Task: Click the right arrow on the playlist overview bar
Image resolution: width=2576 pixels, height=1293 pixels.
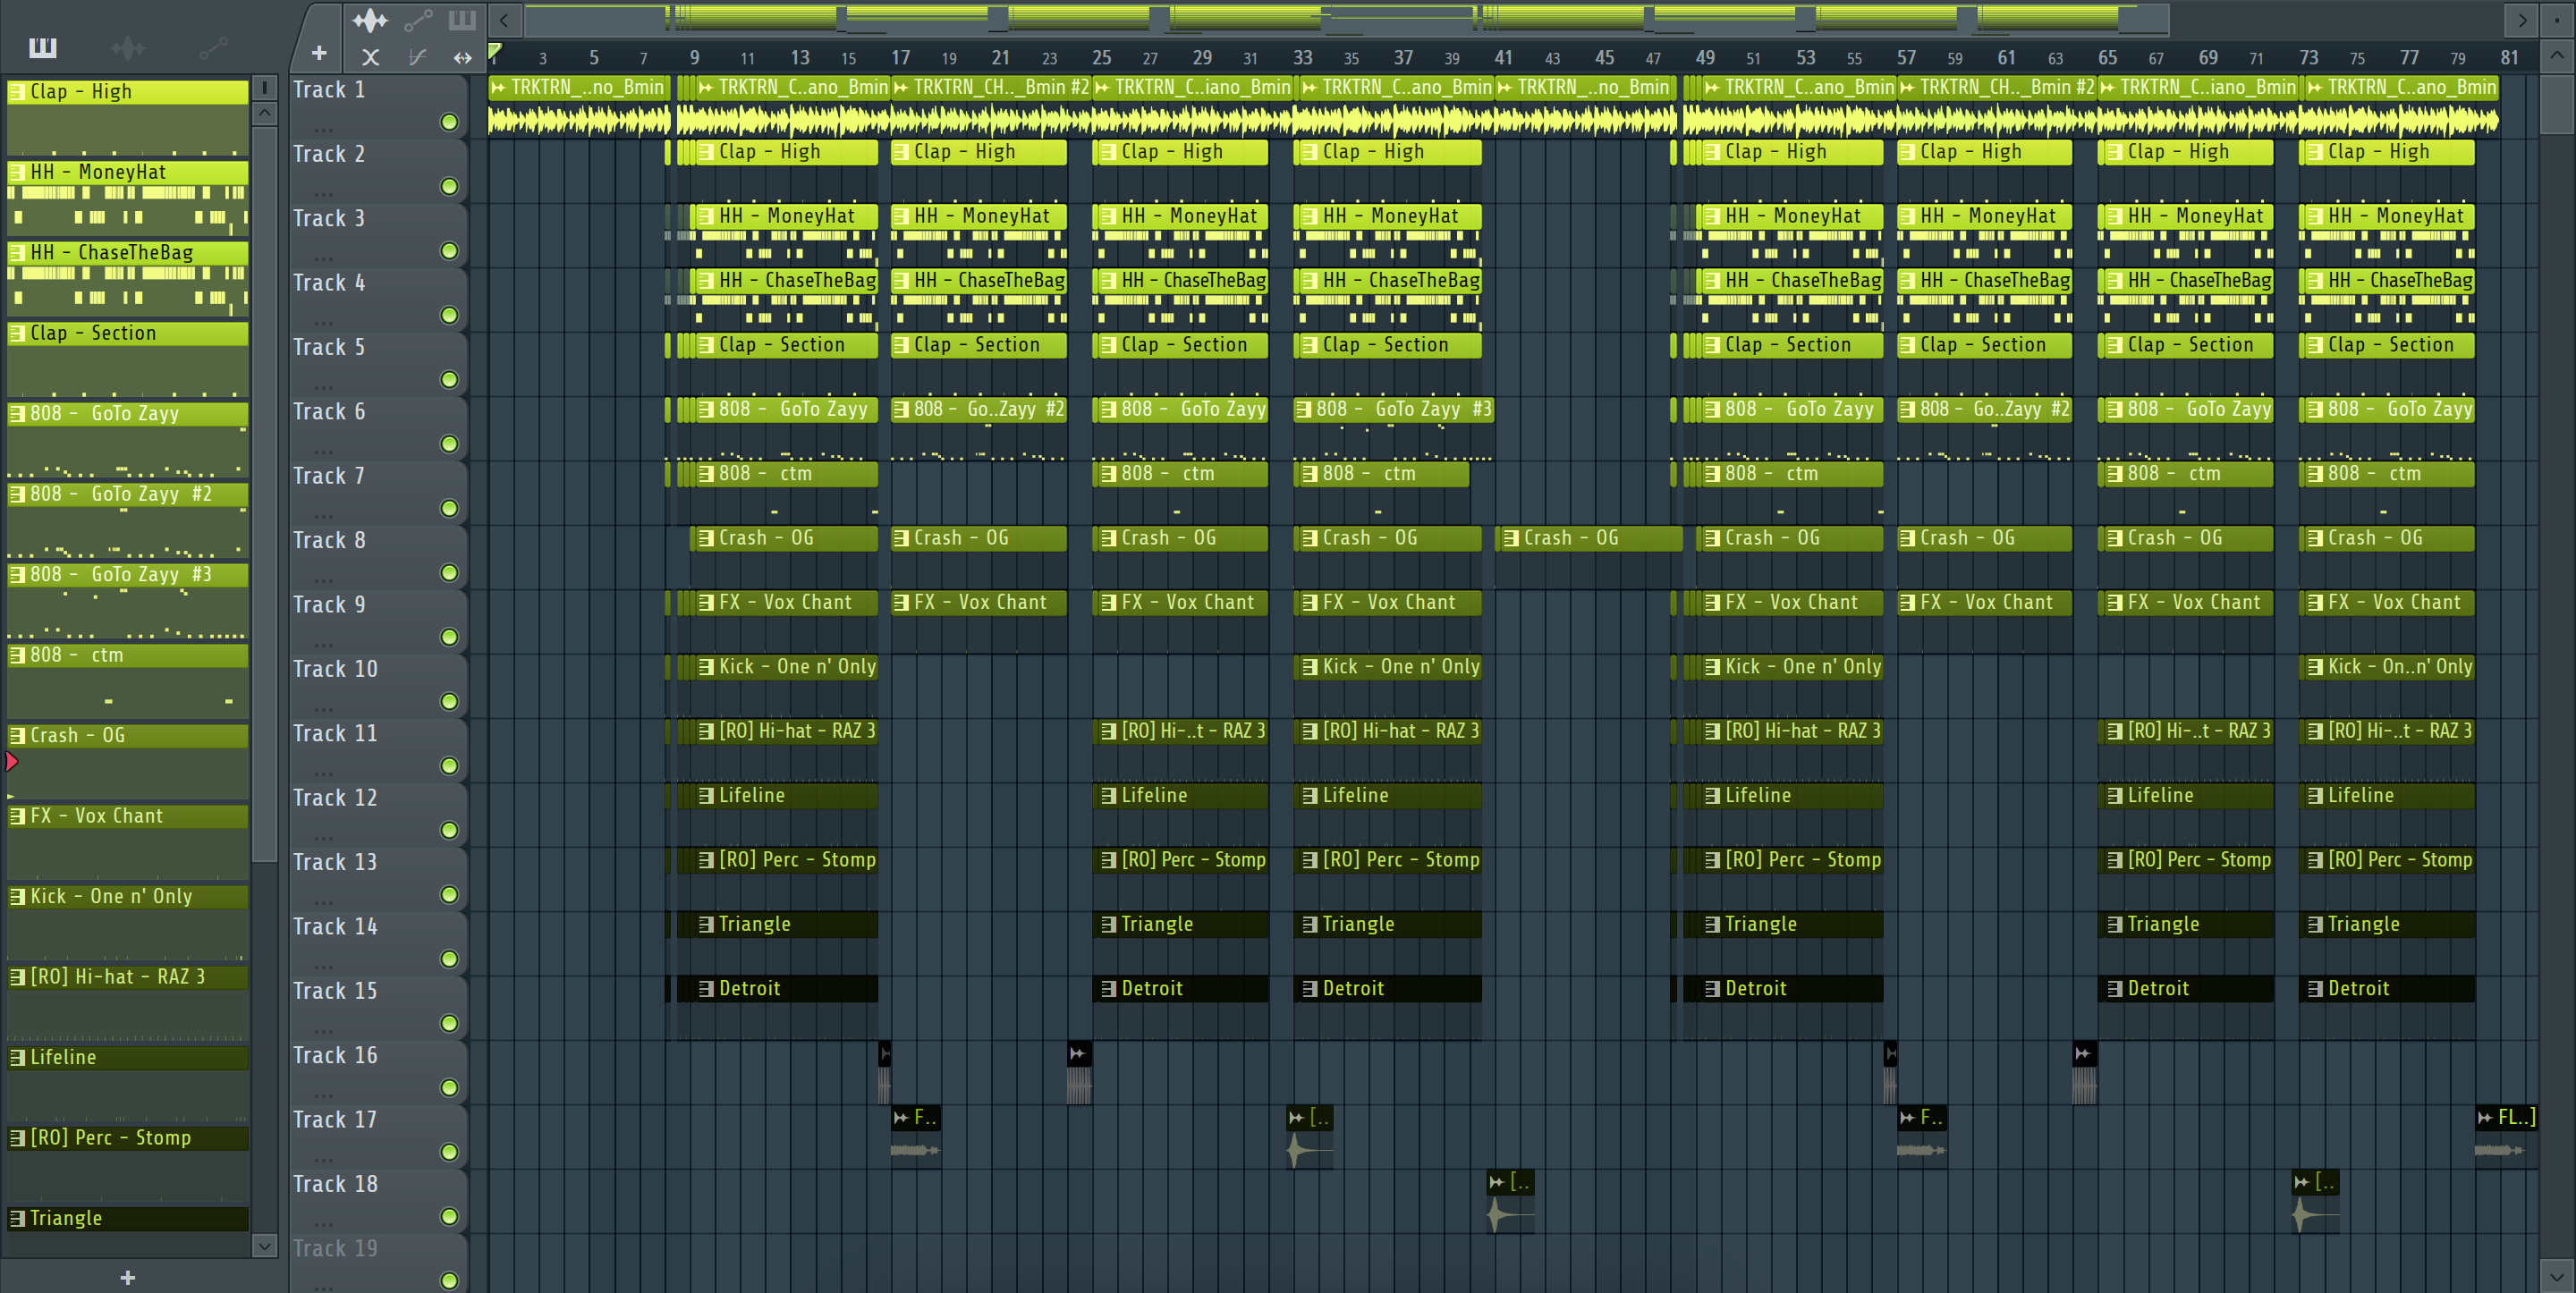Action: [x=2522, y=19]
